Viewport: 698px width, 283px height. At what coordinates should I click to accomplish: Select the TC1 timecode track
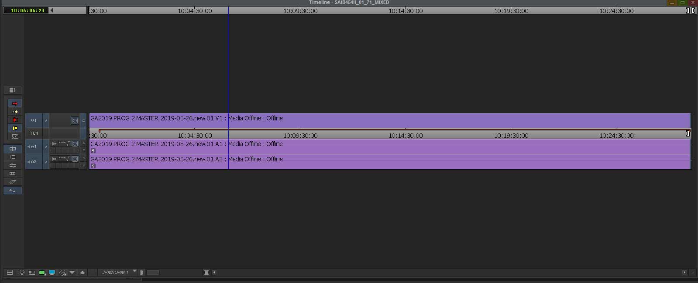point(34,133)
